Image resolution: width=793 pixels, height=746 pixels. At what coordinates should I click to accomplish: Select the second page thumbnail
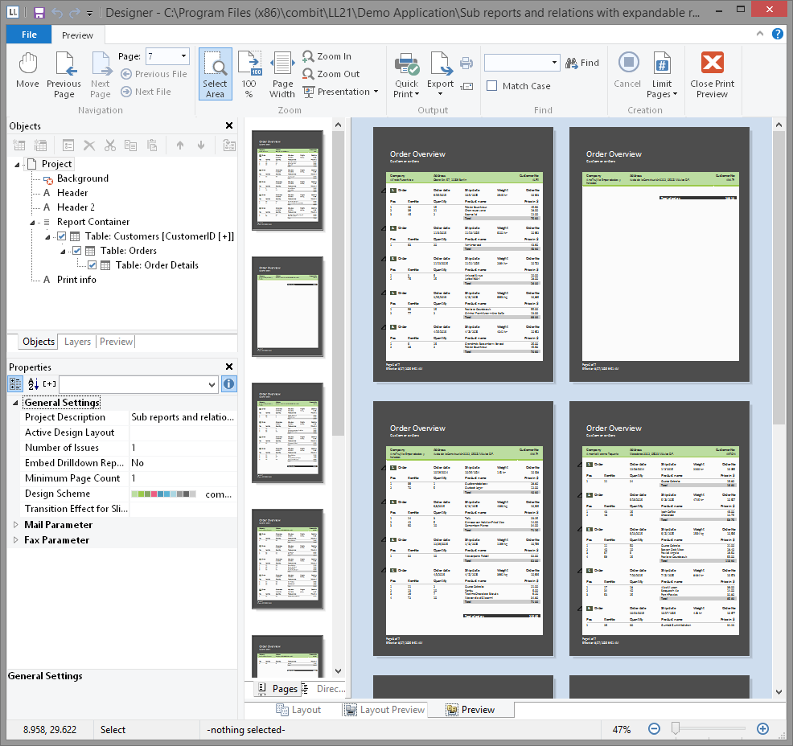[287, 306]
